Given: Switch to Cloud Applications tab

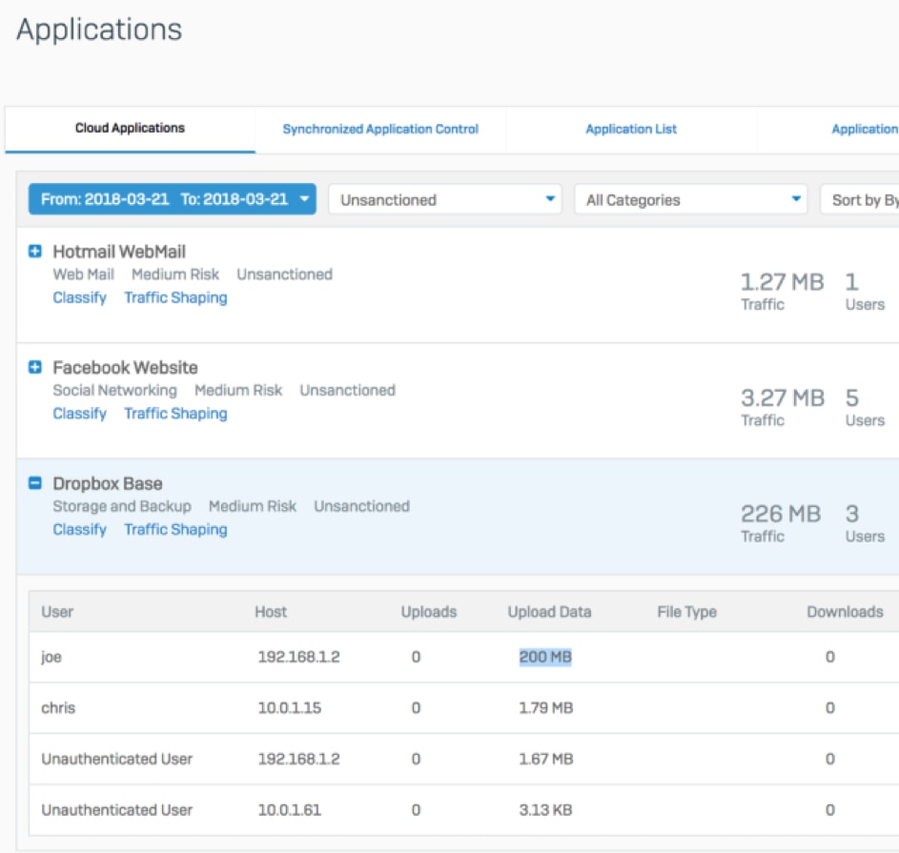Looking at the screenshot, I should point(130,129).
